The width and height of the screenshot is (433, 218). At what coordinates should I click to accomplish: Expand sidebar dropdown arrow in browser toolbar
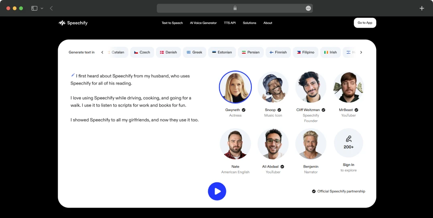[42, 8]
